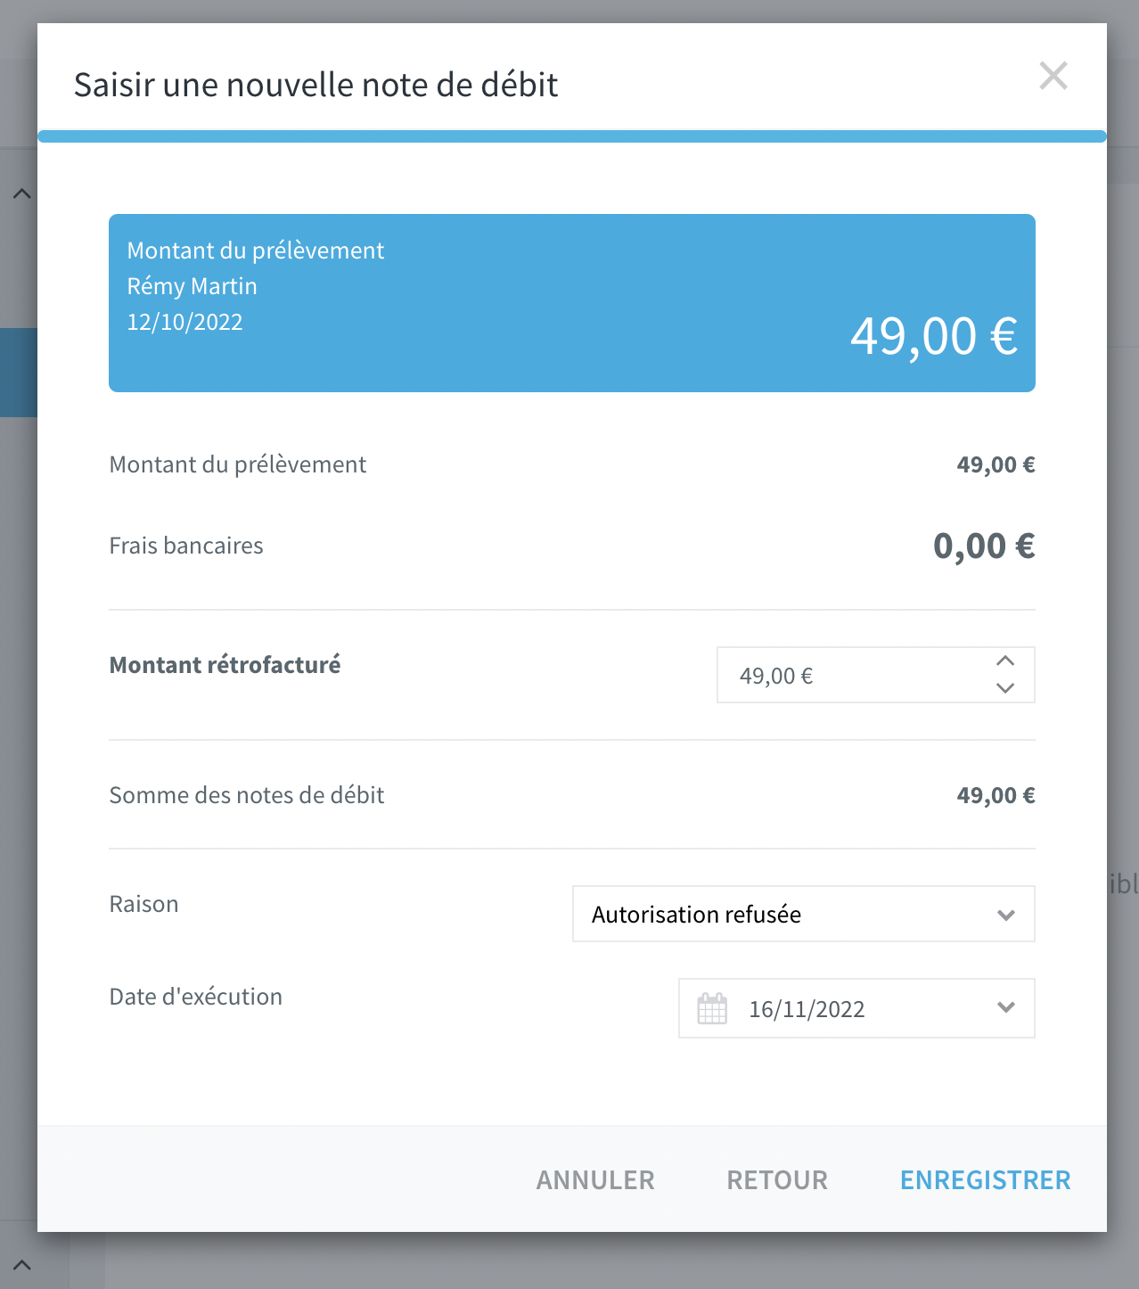Click the Frais bancaires amount 0,00 €
This screenshot has width=1139, height=1289.
tap(983, 545)
